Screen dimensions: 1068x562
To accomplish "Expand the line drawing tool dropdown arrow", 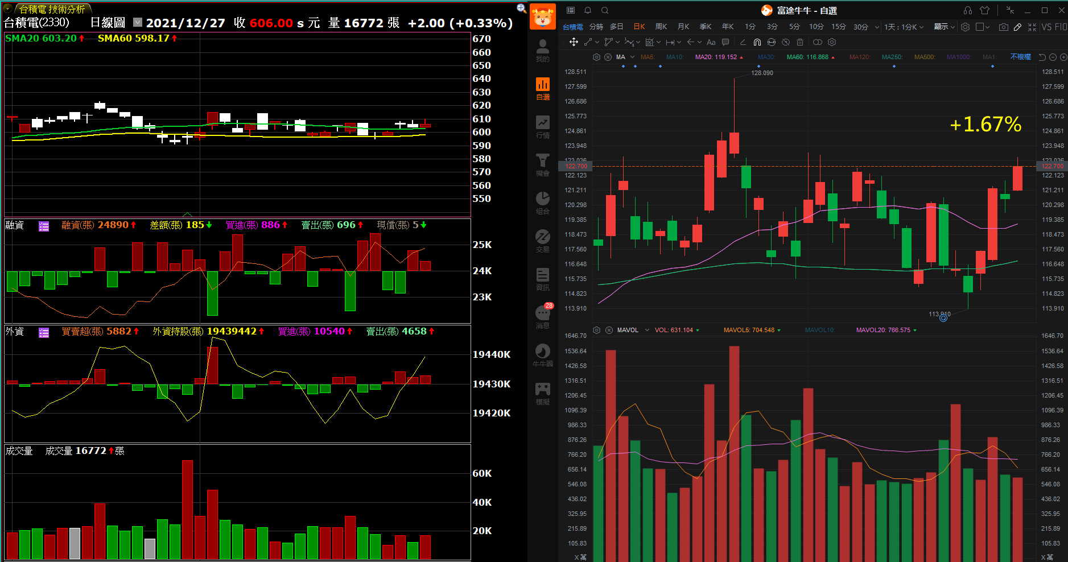I will [597, 42].
